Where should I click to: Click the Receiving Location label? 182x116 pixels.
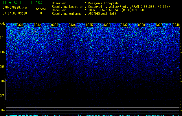pyautogui.click(x=67, y=7)
